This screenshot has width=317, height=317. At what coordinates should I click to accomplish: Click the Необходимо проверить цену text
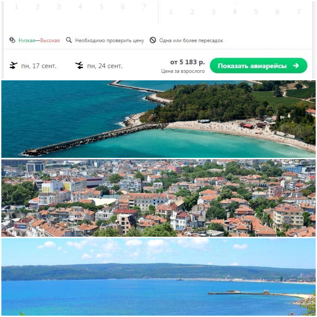point(110,40)
